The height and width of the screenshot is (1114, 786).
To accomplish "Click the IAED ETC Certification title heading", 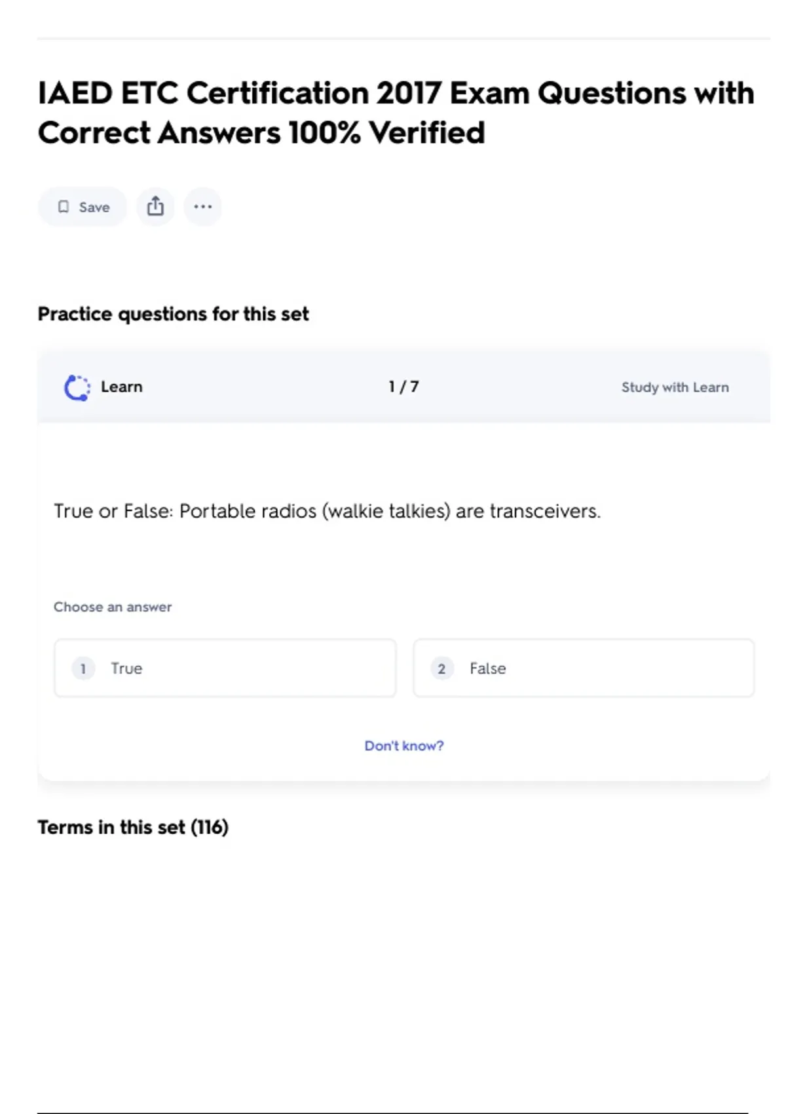I will click(x=396, y=113).
